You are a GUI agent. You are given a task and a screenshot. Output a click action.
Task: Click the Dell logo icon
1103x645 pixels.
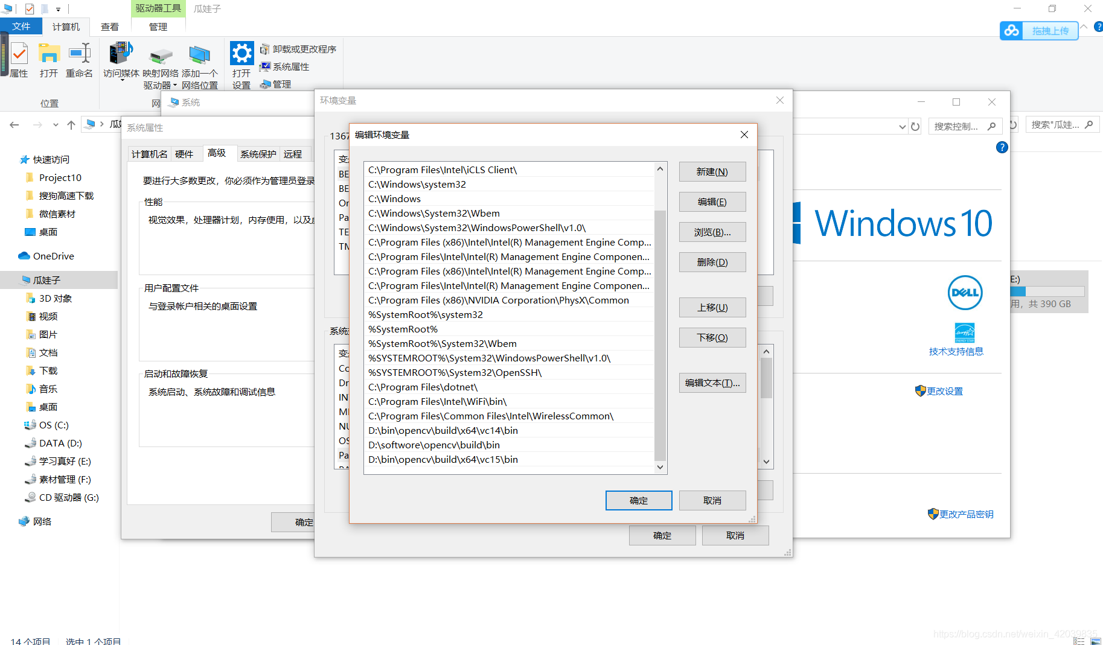965,293
